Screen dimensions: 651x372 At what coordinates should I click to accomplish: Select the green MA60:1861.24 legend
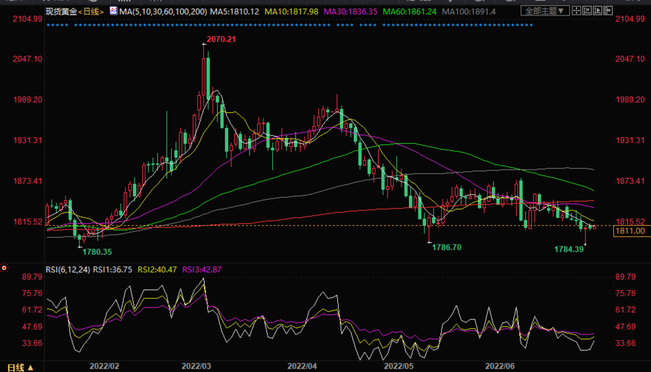(409, 12)
